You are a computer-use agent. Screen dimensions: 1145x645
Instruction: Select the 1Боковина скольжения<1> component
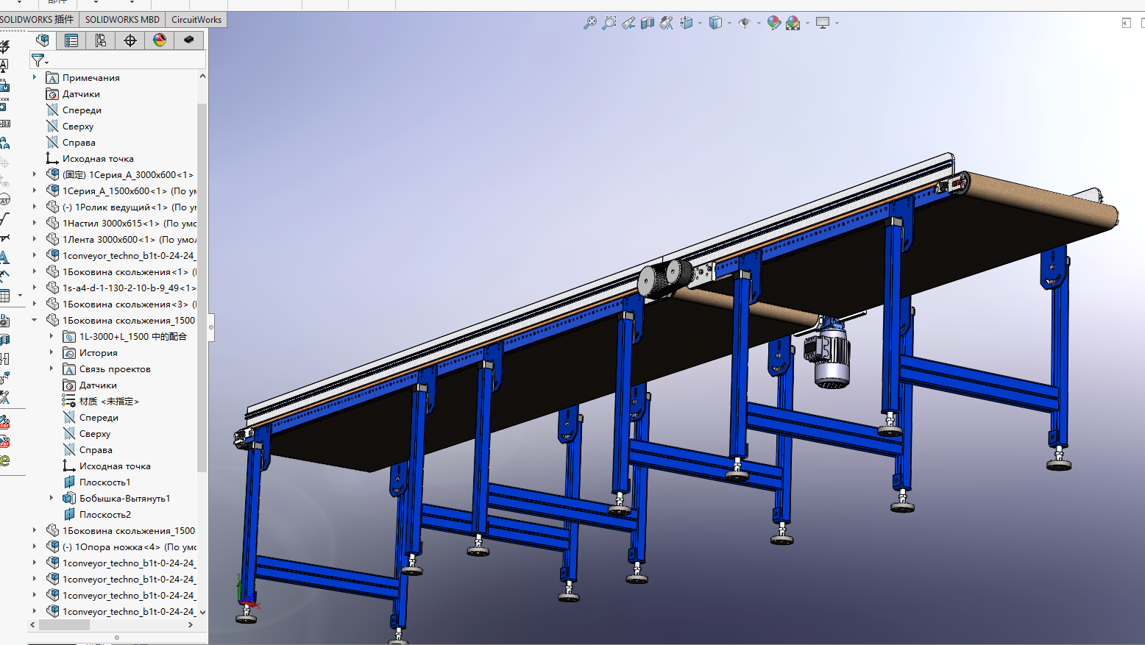pyautogui.click(x=121, y=271)
